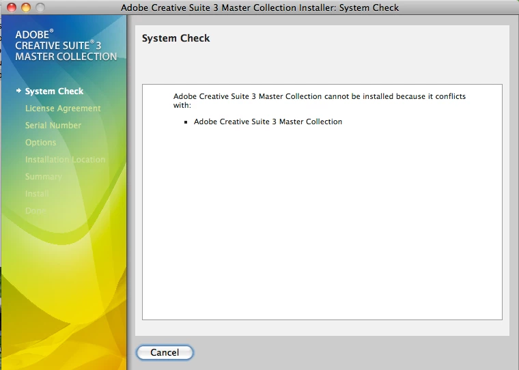Image resolution: width=519 pixels, height=370 pixels.
Task: Click the Cancel button
Action: [x=165, y=352]
